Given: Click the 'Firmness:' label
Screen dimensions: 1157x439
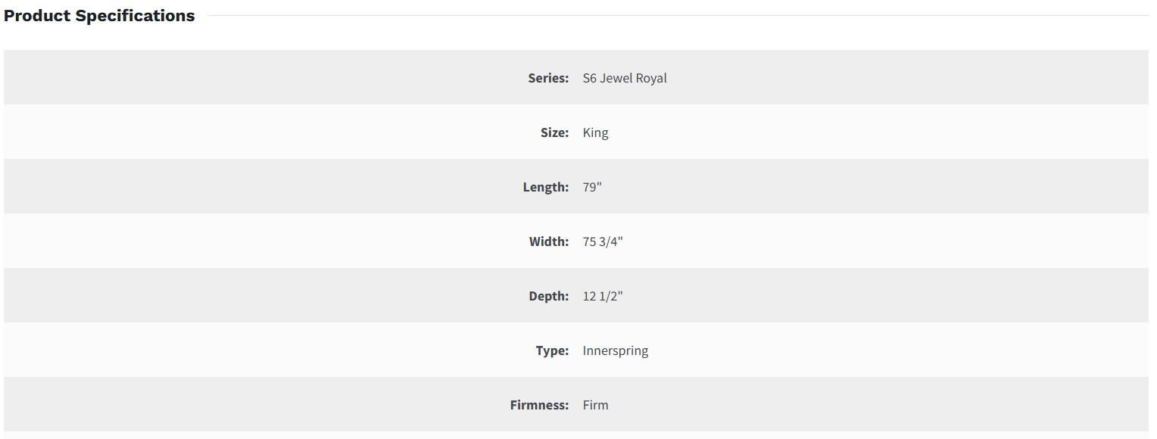Looking at the screenshot, I should point(539,405).
